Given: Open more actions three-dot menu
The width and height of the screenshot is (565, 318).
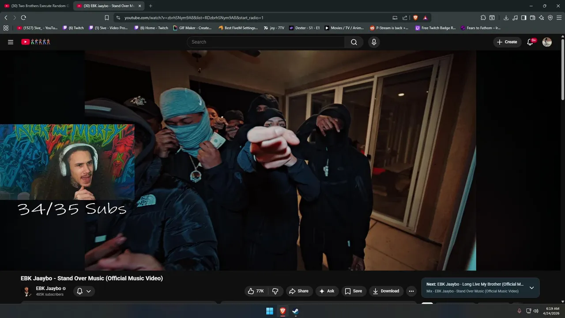Looking at the screenshot, I should 411,291.
